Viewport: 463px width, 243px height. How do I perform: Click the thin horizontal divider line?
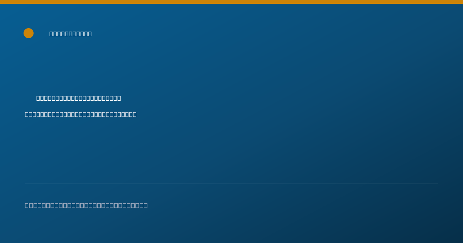(x=231, y=184)
